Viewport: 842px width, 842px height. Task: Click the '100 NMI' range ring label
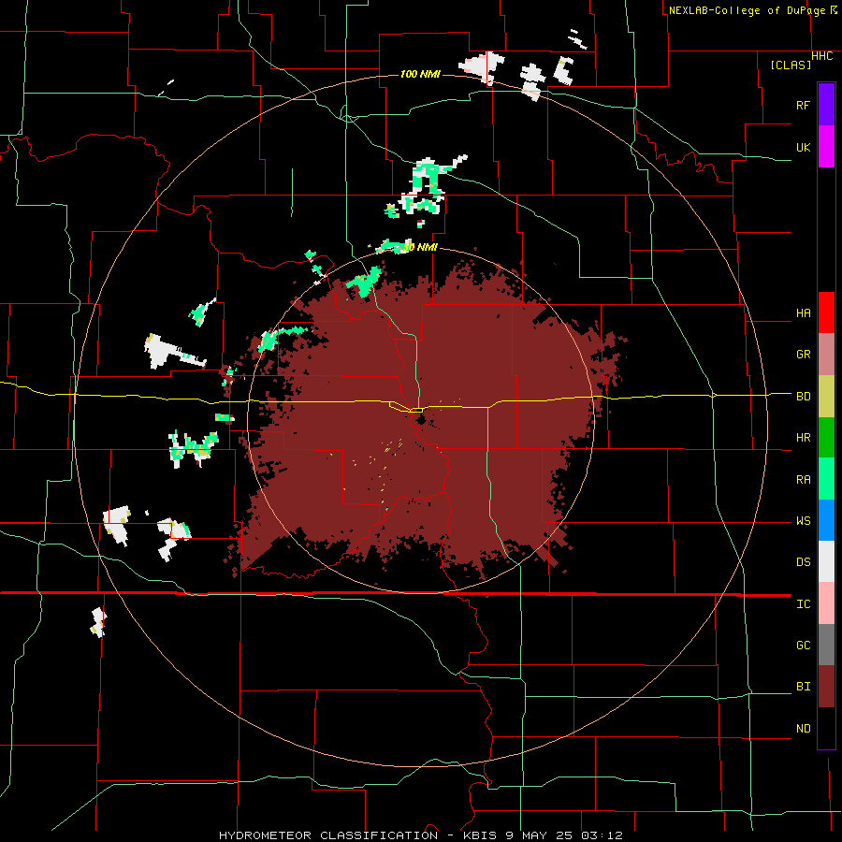[420, 74]
